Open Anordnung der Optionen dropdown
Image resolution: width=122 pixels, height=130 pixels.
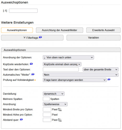68,57
